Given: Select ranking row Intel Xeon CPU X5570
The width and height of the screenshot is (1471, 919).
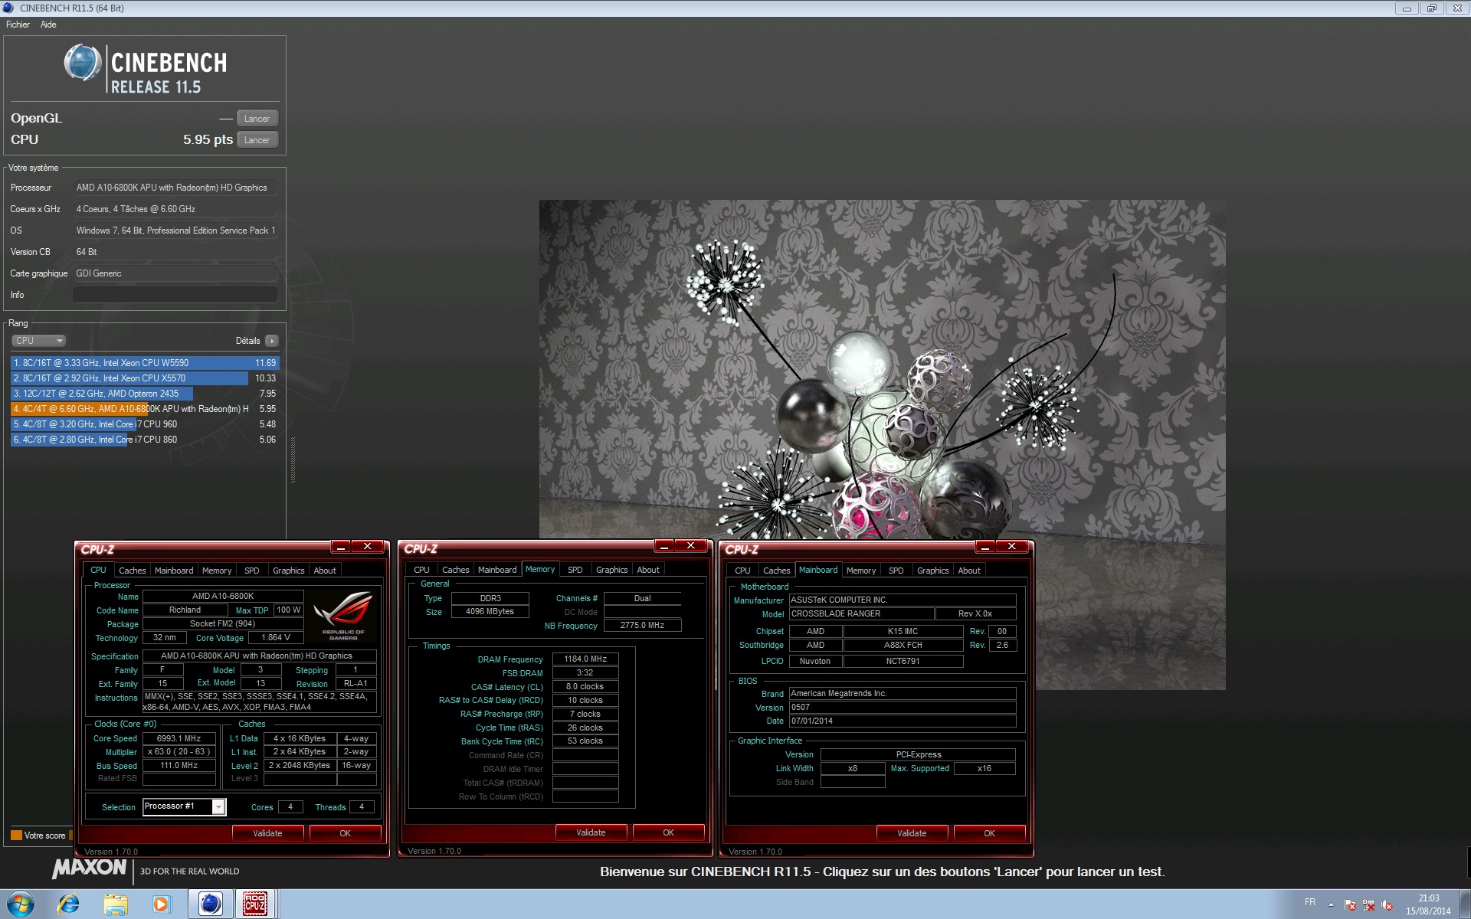Looking at the screenshot, I should point(145,378).
